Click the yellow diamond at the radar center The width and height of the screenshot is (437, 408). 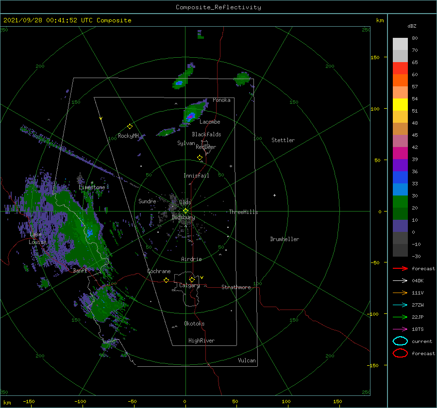tap(185, 211)
